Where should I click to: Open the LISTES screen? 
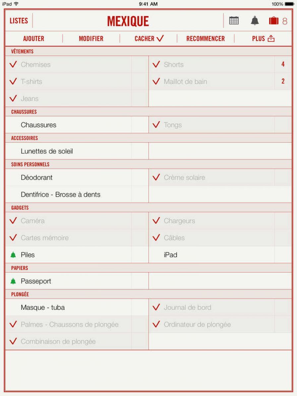19,20
